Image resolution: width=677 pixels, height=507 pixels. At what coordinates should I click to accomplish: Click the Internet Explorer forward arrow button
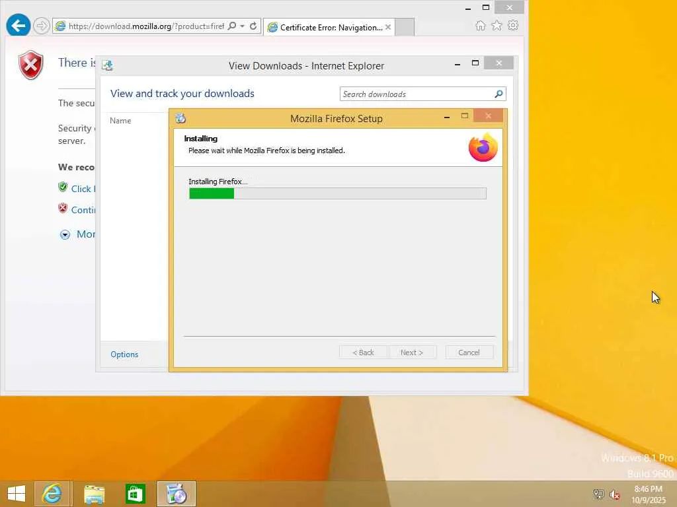[x=42, y=26]
